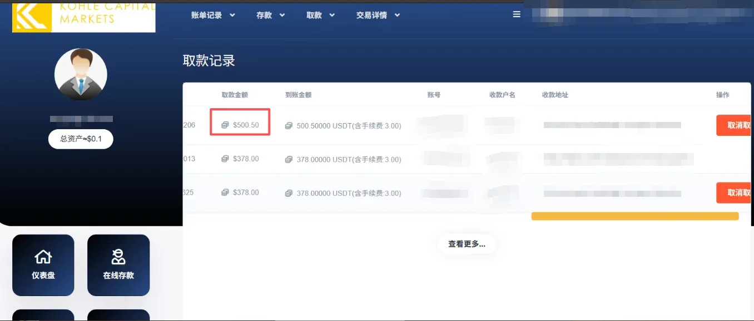Click the $500.50 withdrawal amount

click(x=246, y=125)
